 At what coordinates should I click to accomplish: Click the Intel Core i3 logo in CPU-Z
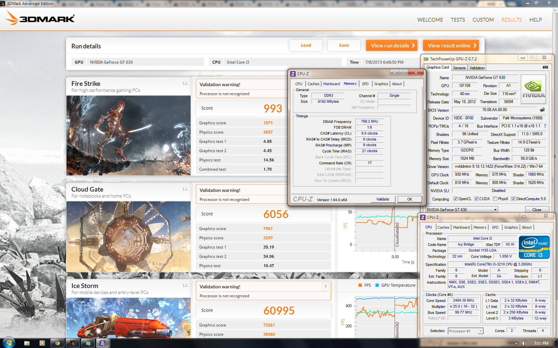tap(534, 247)
